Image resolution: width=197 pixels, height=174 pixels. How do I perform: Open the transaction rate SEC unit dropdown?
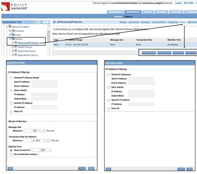[40, 141]
